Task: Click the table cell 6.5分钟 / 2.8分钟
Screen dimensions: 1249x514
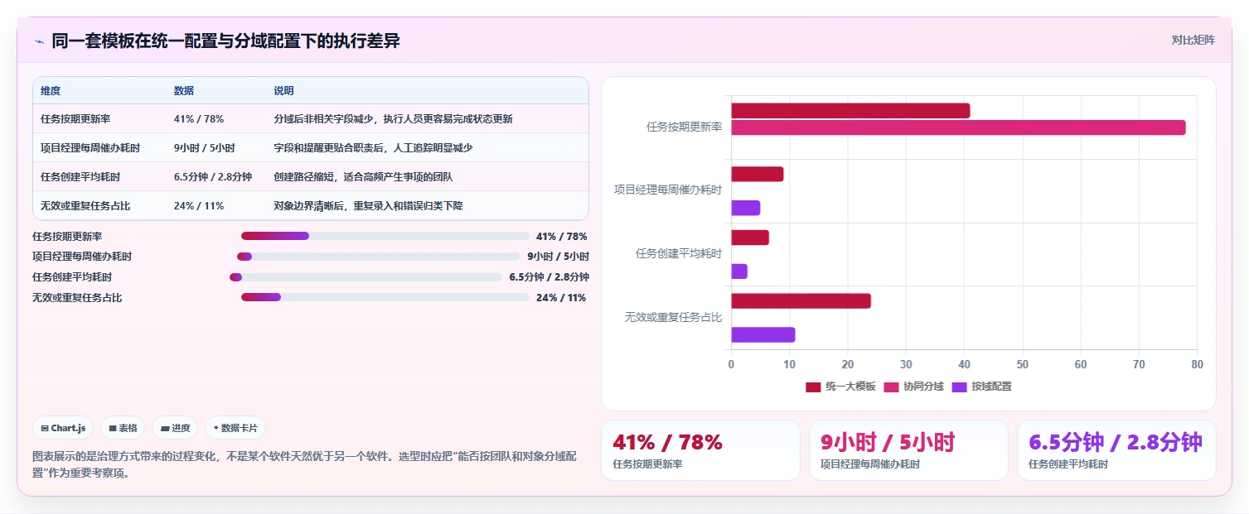Action: click(x=213, y=177)
